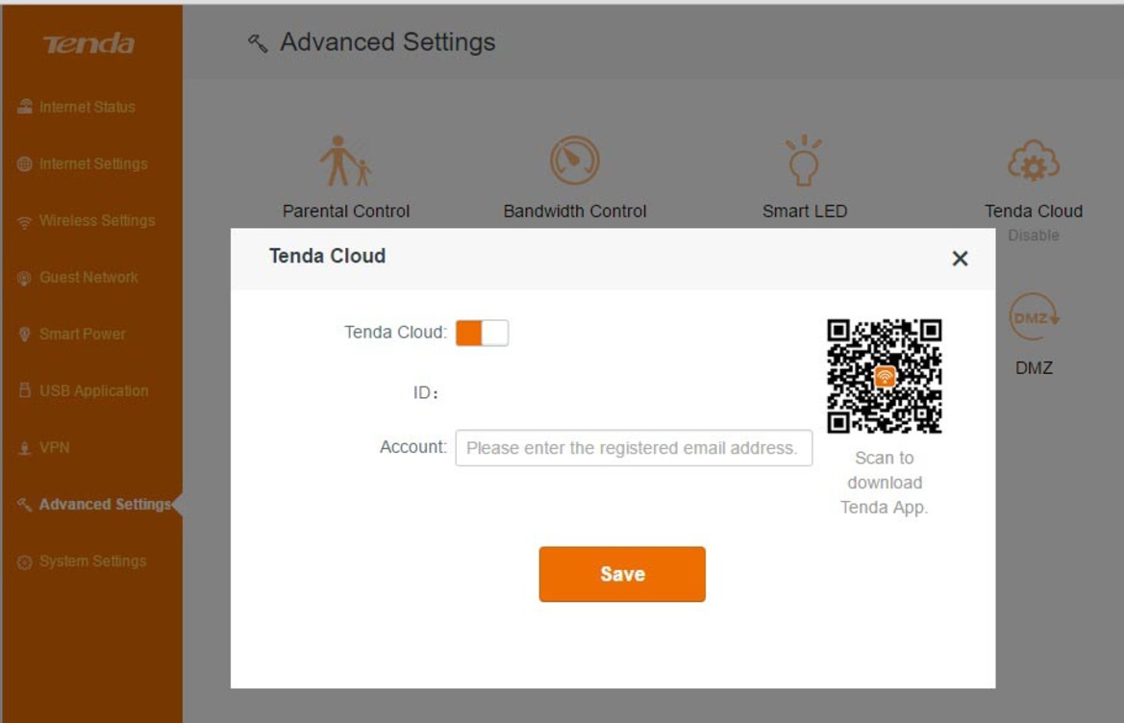Close the Tenda Cloud dialog
This screenshot has width=1124, height=723.
coord(960,259)
